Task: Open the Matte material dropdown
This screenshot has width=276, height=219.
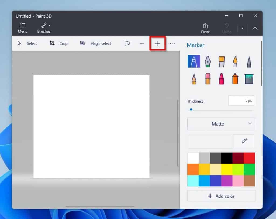Action: point(221,124)
